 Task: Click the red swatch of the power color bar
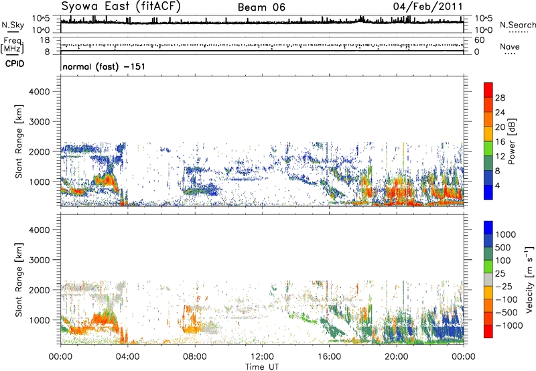coord(488,90)
